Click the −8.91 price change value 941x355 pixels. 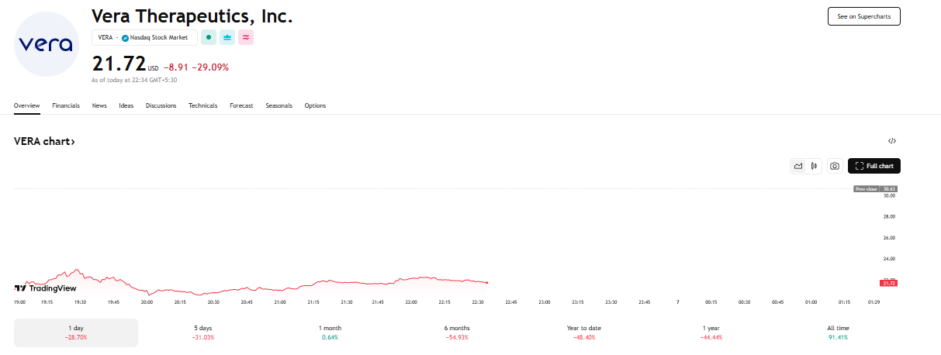(x=176, y=67)
